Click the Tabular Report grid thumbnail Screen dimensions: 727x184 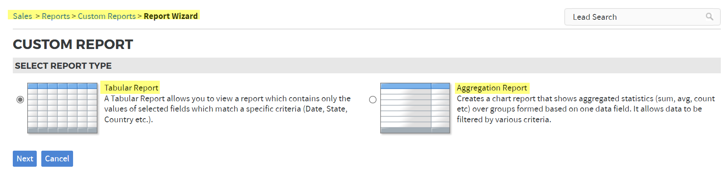62,108
